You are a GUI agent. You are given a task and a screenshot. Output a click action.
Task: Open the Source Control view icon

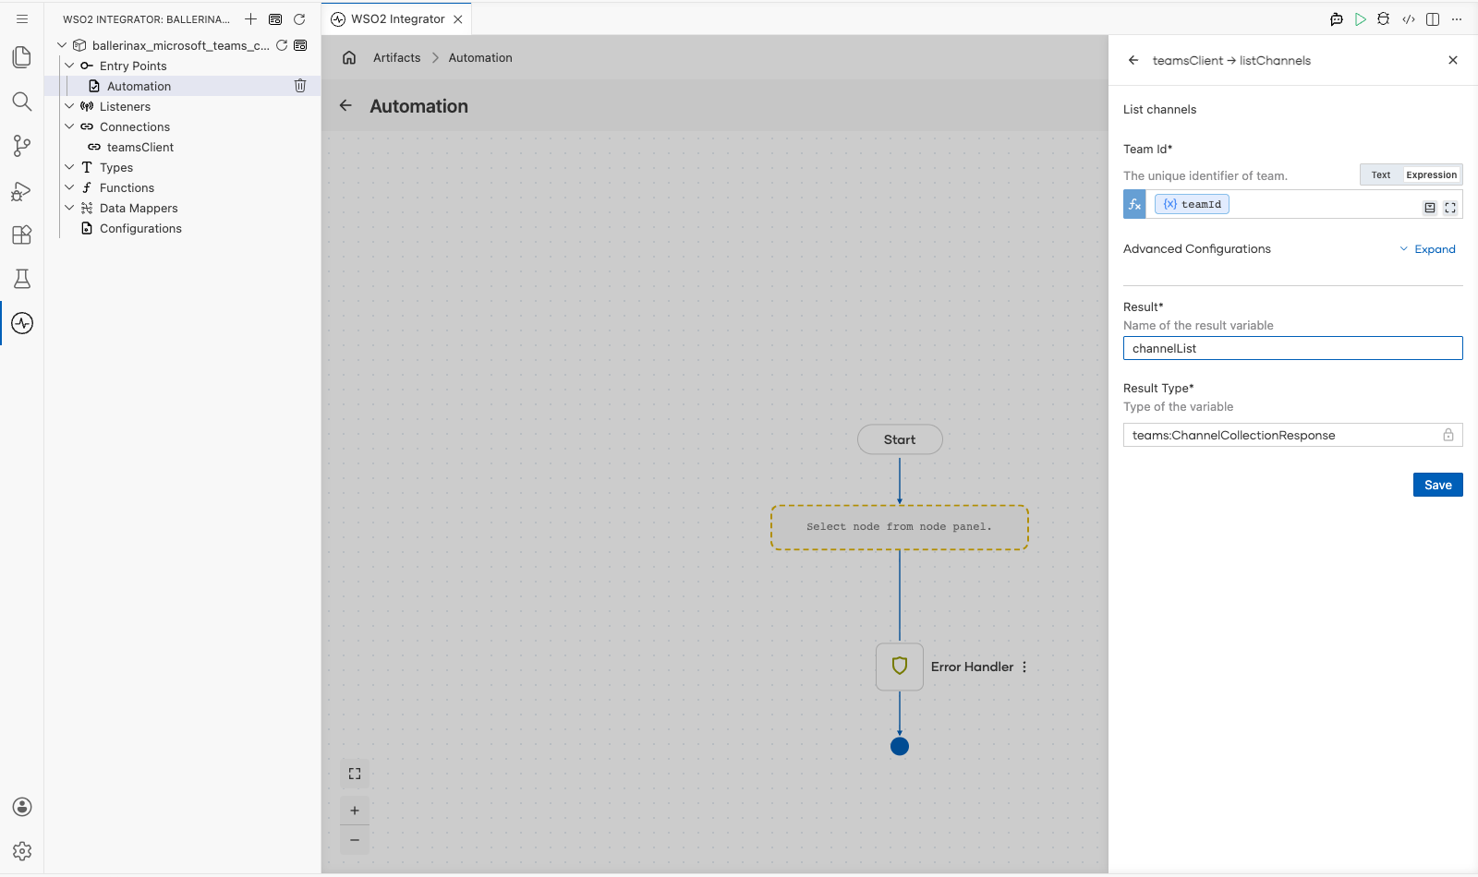point(22,146)
